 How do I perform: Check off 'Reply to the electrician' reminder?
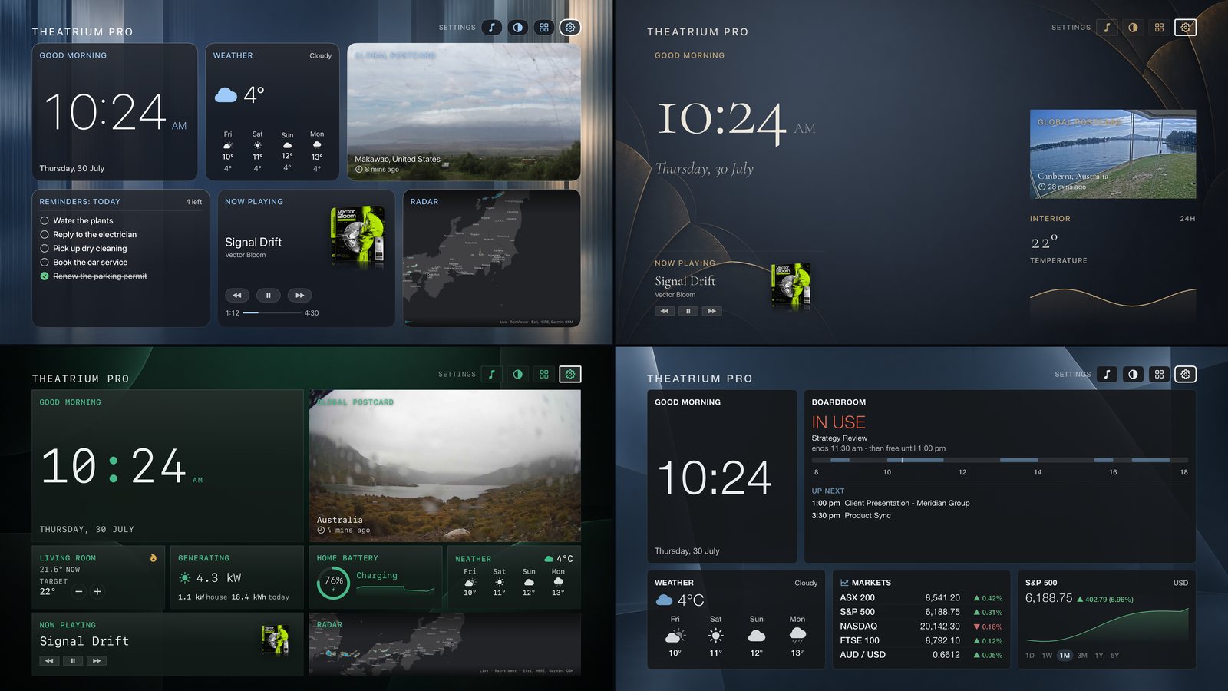tap(45, 235)
